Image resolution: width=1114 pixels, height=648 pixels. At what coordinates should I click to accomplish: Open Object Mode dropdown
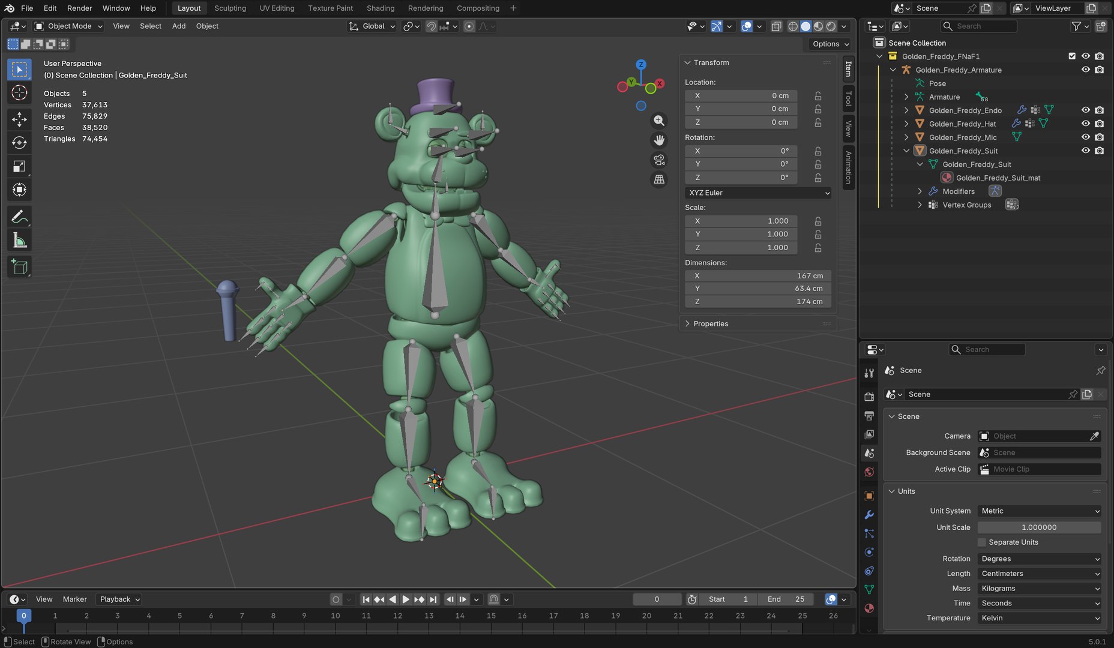(68, 26)
